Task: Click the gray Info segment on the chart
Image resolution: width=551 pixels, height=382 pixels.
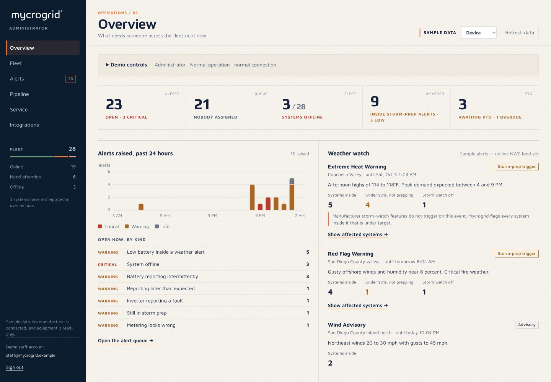Action: point(292,181)
